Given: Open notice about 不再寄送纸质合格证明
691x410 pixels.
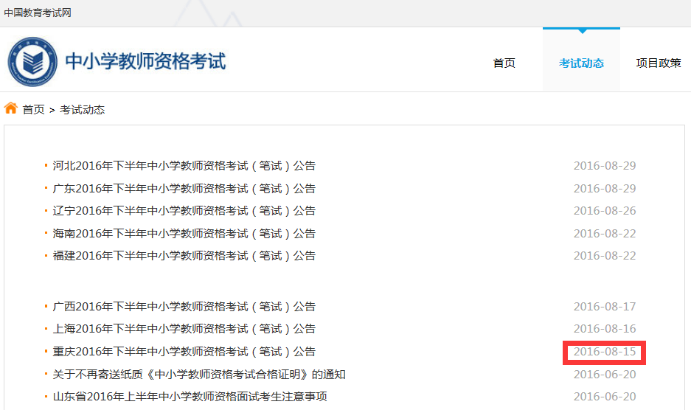Looking at the screenshot, I should pyautogui.click(x=199, y=375).
